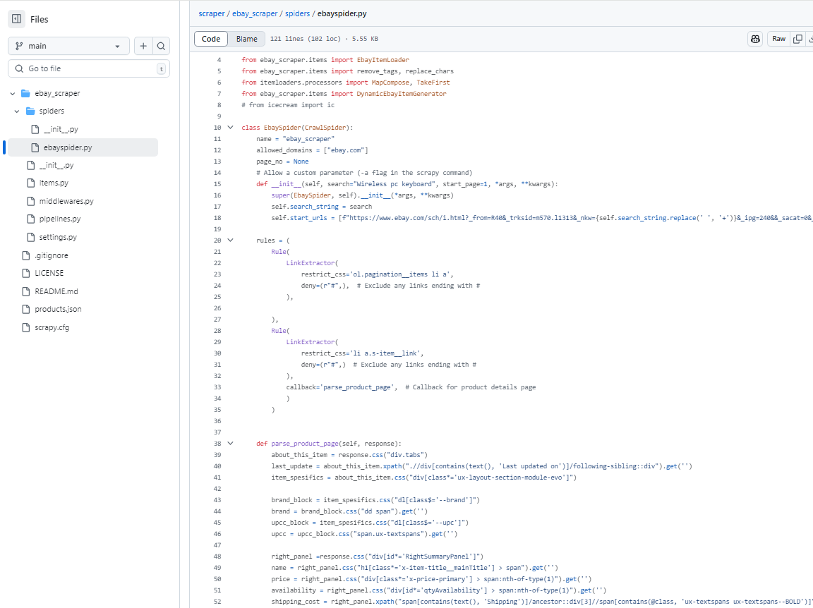Screen dimensions: 813x608
Task: Open the main branch dropdown
Action: pos(68,46)
